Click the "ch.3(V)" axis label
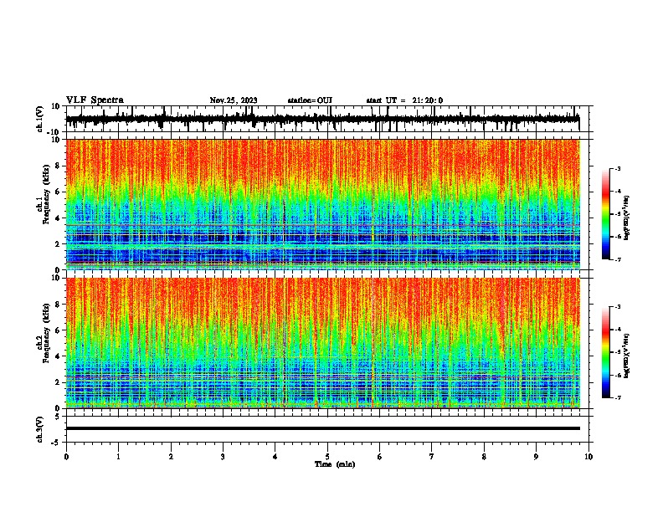This screenshot has width=663, height=512. point(39,430)
